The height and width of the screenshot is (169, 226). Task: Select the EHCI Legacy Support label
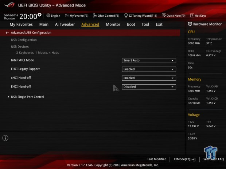point(25,69)
